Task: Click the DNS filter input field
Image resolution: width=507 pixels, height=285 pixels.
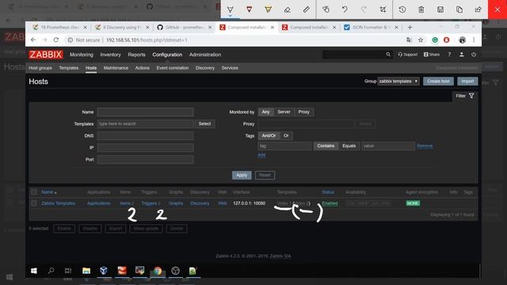Action: pos(146,135)
